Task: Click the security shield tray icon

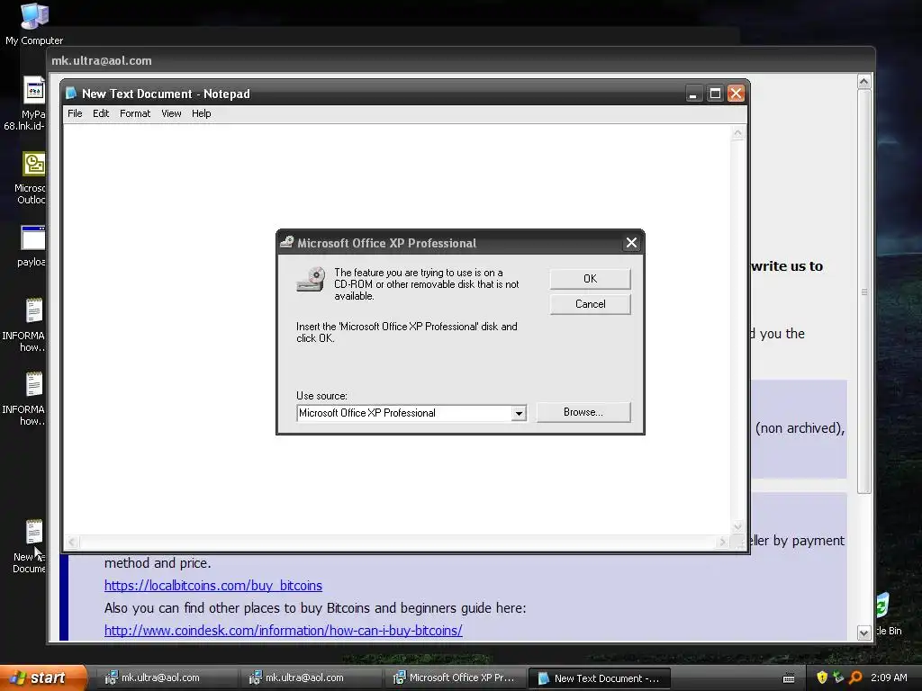Action: point(822,678)
